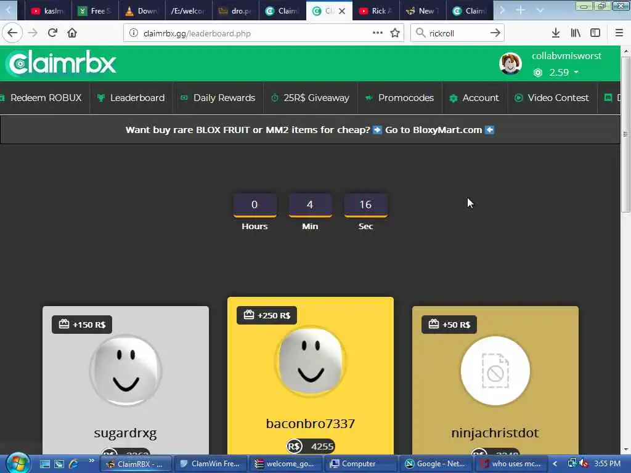
Task: Click the vertical page scrollbar thumb
Action: [626, 135]
